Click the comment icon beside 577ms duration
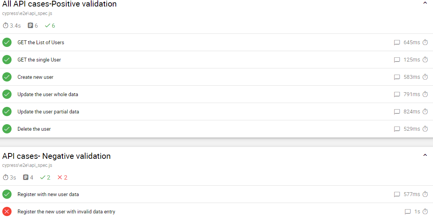433x218 pixels. click(397, 195)
